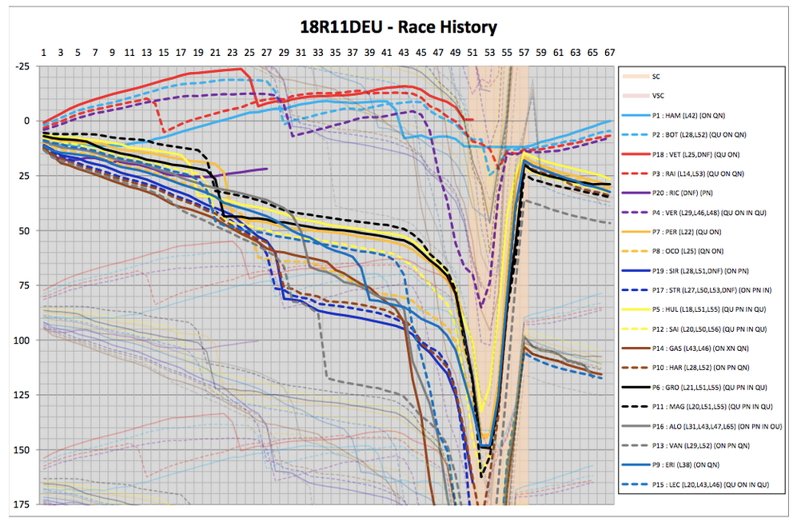Click the P5 : HUL yellow line swatch
The image size is (793, 518).
pyautogui.click(x=636, y=309)
